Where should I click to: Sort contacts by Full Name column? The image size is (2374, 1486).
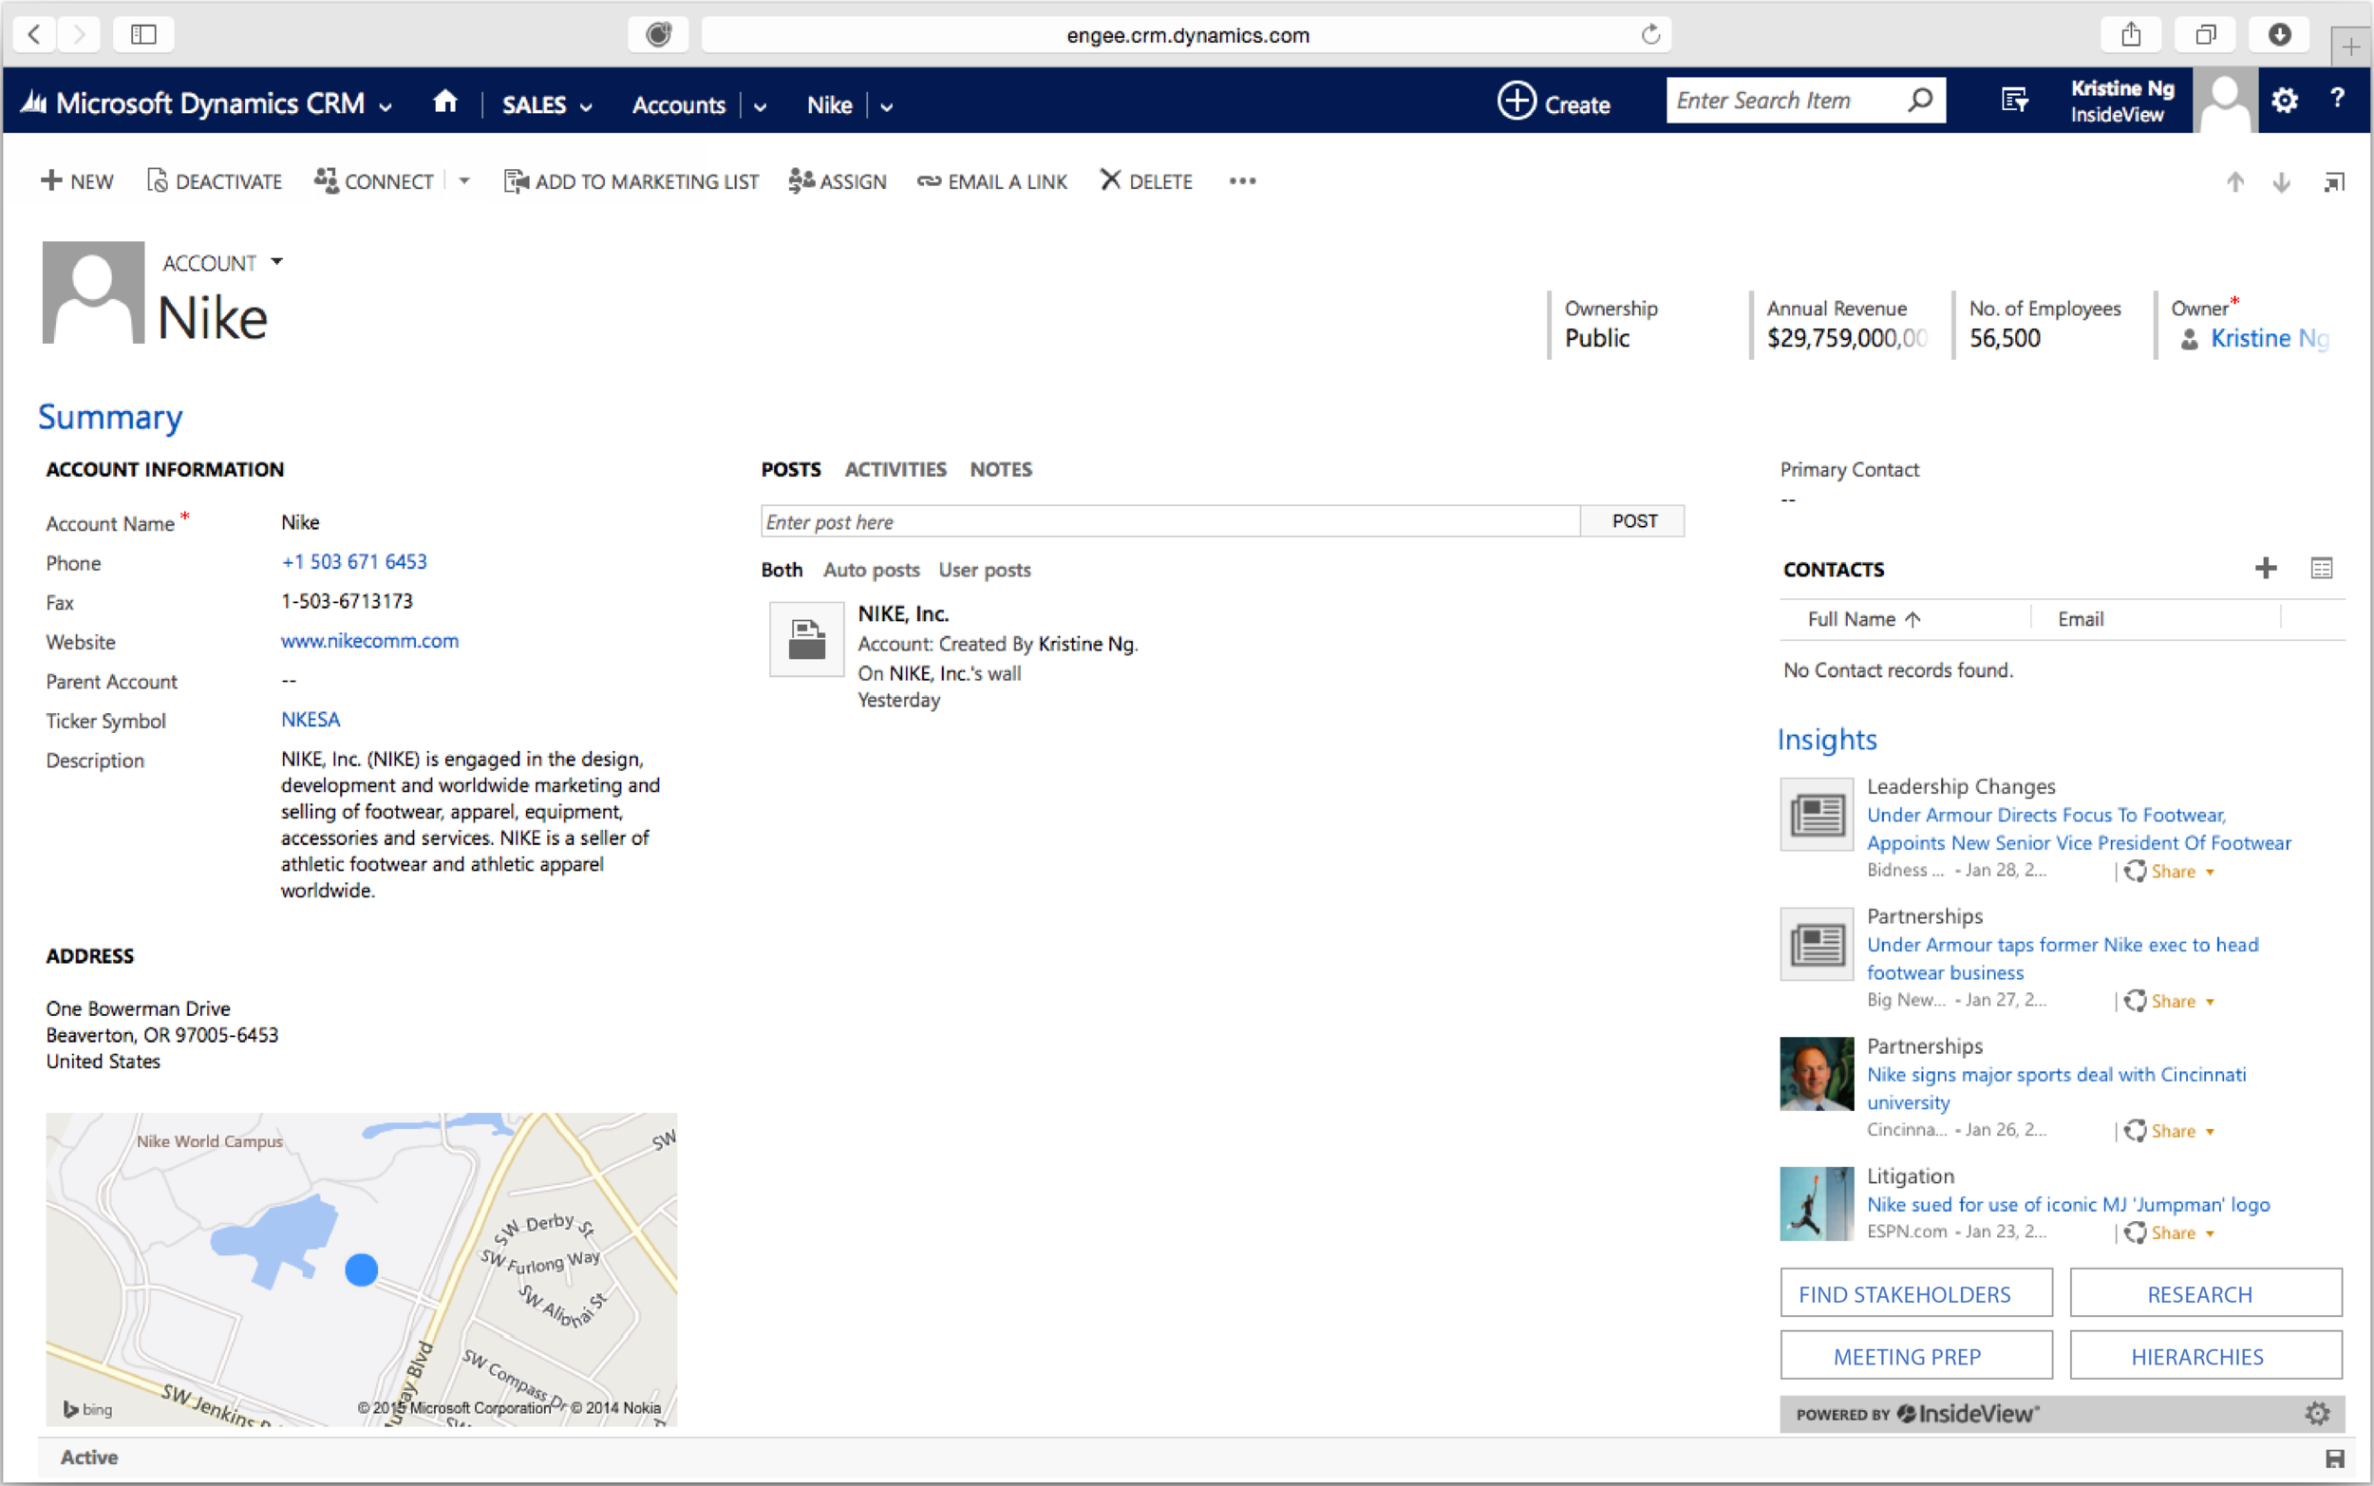click(1863, 618)
